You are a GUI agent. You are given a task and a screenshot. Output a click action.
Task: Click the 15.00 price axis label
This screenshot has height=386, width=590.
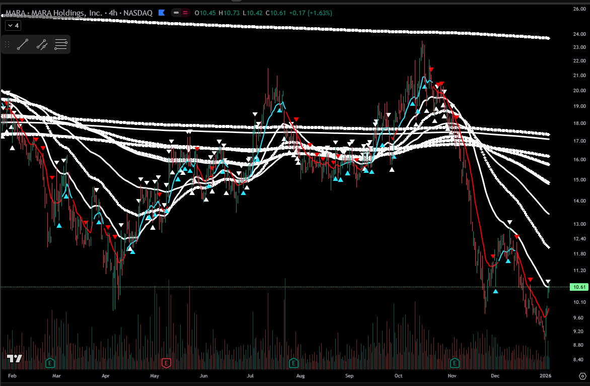[x=579, y=179]
